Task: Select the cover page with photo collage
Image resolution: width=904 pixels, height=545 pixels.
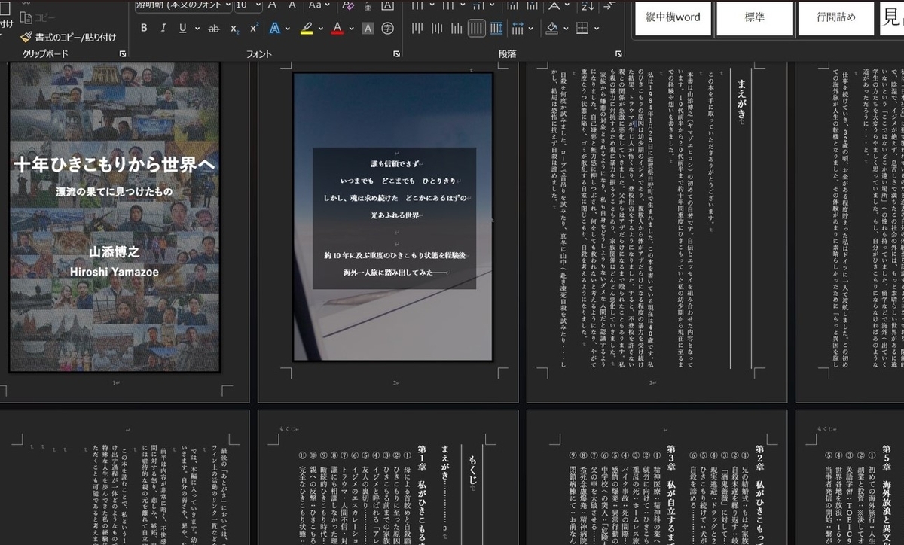Action: pyautogui.click(x=114, y=218)
